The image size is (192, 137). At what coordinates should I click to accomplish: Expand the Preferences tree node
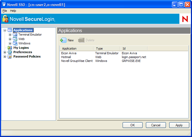[x=5, y=52]
